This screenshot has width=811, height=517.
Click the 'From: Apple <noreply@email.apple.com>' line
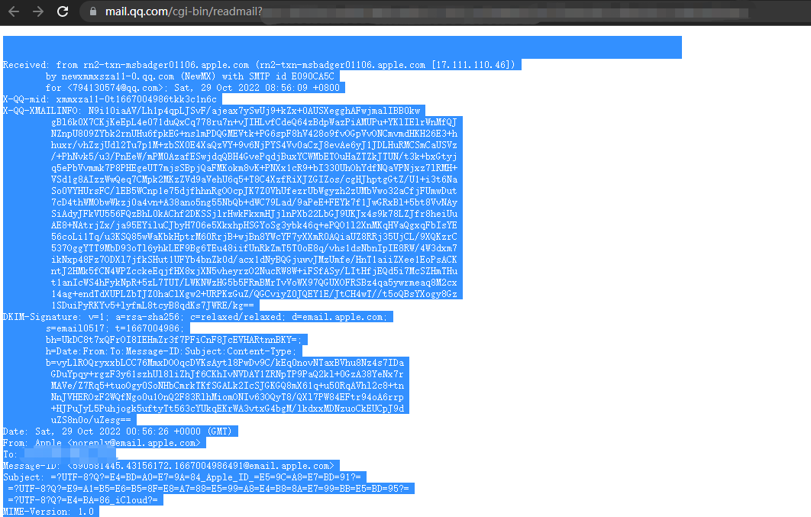tap(102, 443)
